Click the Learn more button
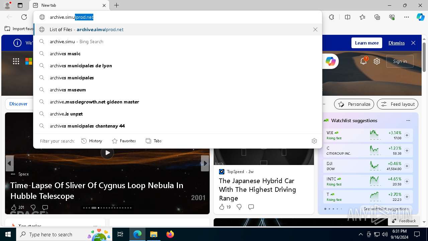 (367, 43)
